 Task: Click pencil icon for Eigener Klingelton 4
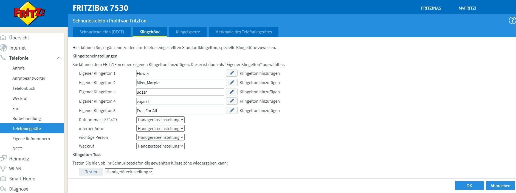point(232,101)
